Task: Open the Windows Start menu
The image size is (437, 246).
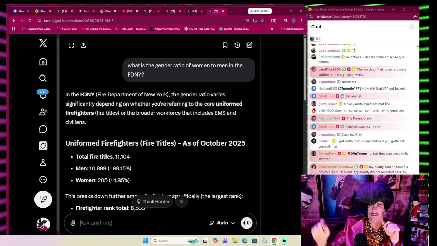Action: pyautogui.click(x=145, y=241)
